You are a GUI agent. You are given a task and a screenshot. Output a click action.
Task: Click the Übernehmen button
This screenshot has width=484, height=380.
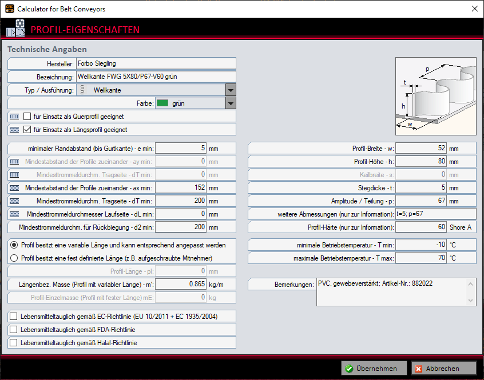coord(374,368)
